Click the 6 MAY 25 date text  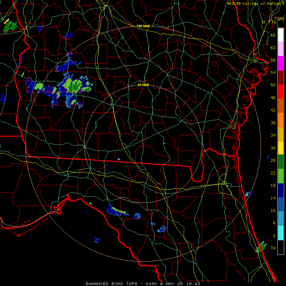tap(172, 284)
